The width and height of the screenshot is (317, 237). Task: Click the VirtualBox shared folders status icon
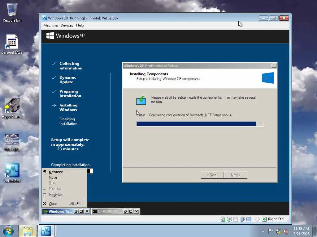[249, 219]
